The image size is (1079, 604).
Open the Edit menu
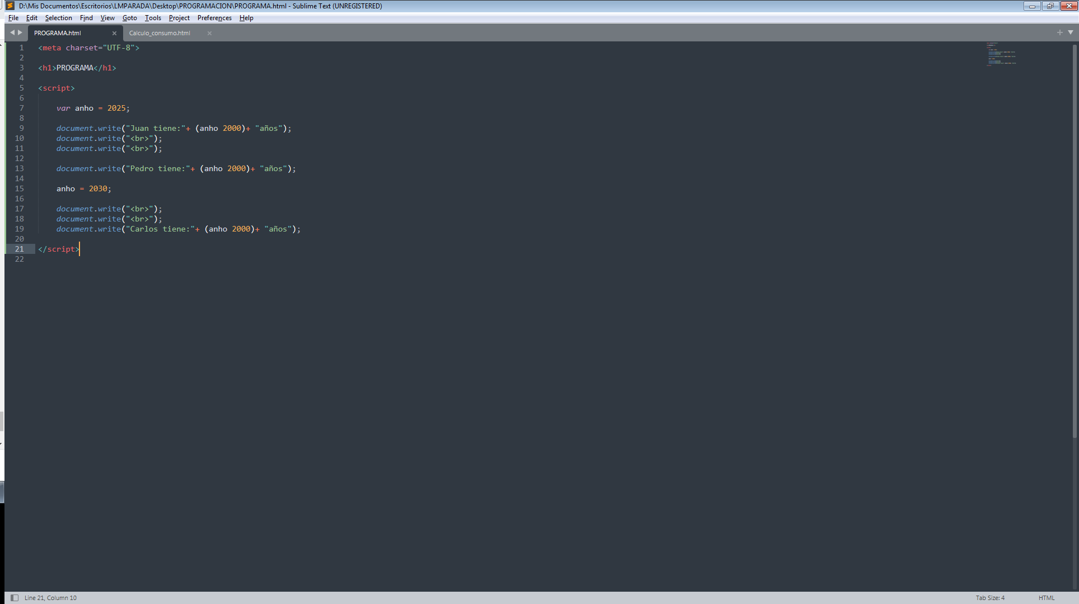[x=32, y=18]
